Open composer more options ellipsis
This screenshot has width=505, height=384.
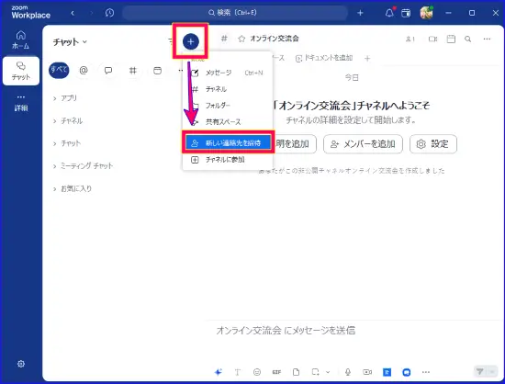(x=426, y=372)
